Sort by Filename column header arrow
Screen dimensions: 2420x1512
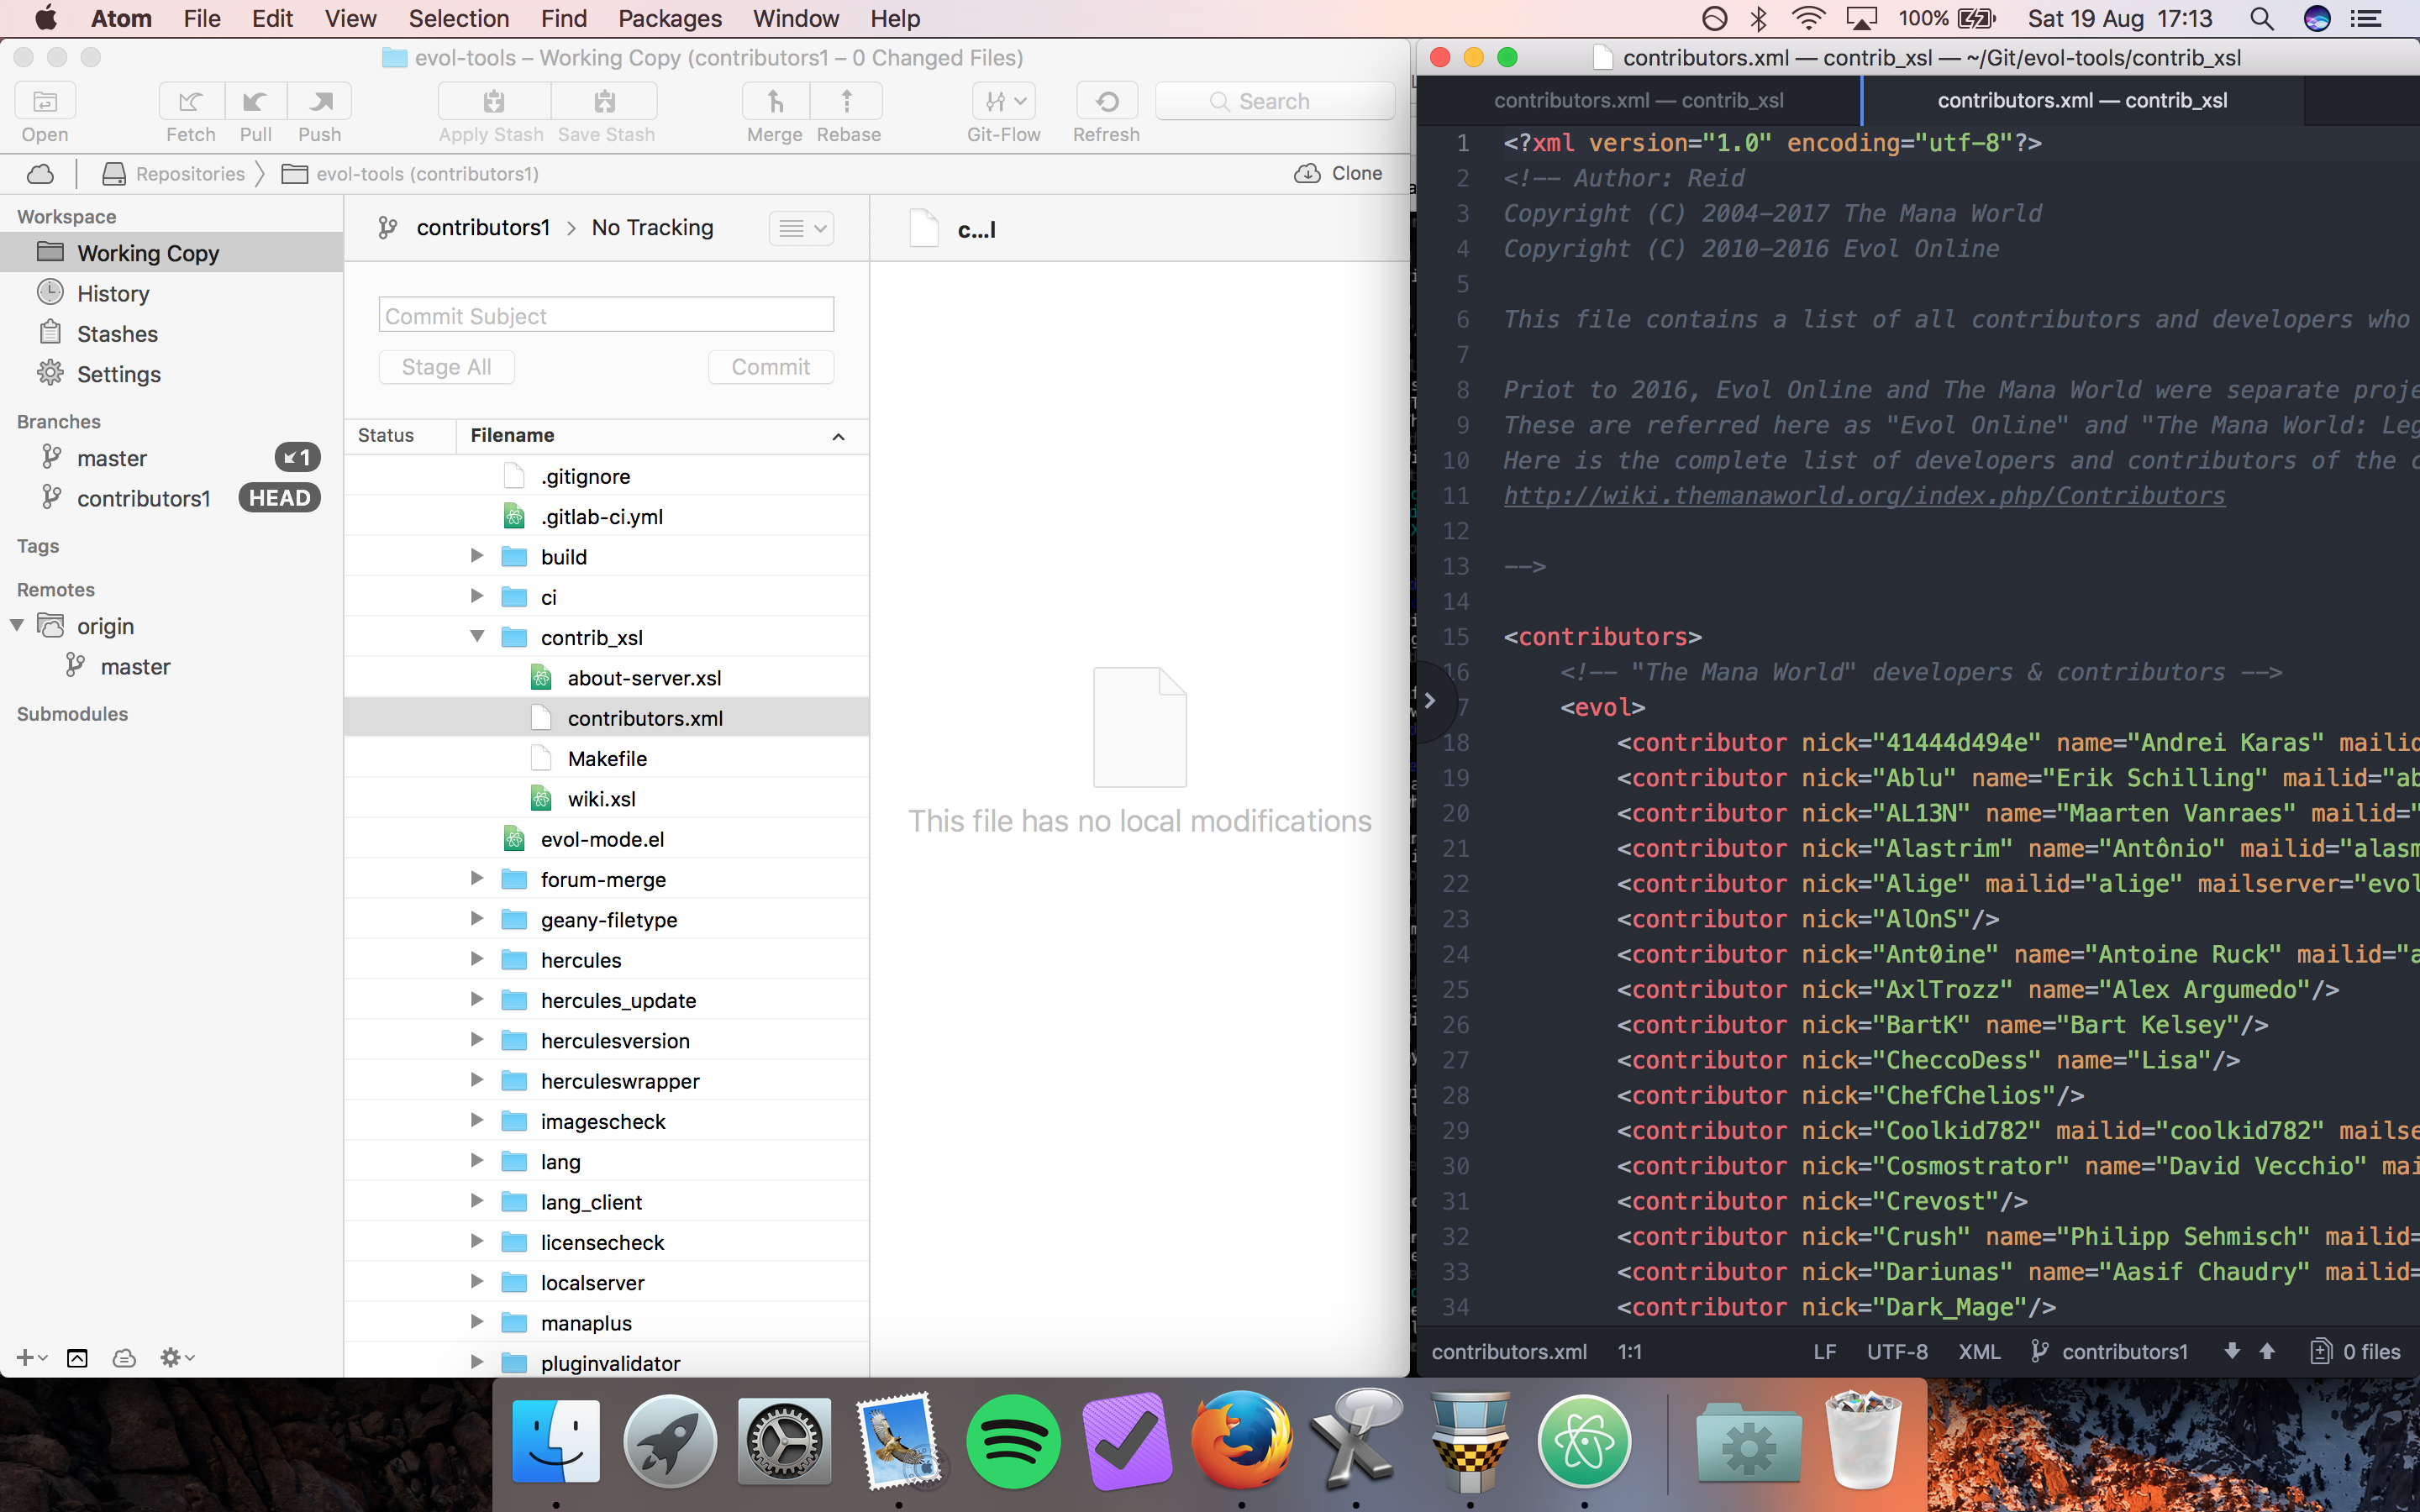tap(838, 436)
